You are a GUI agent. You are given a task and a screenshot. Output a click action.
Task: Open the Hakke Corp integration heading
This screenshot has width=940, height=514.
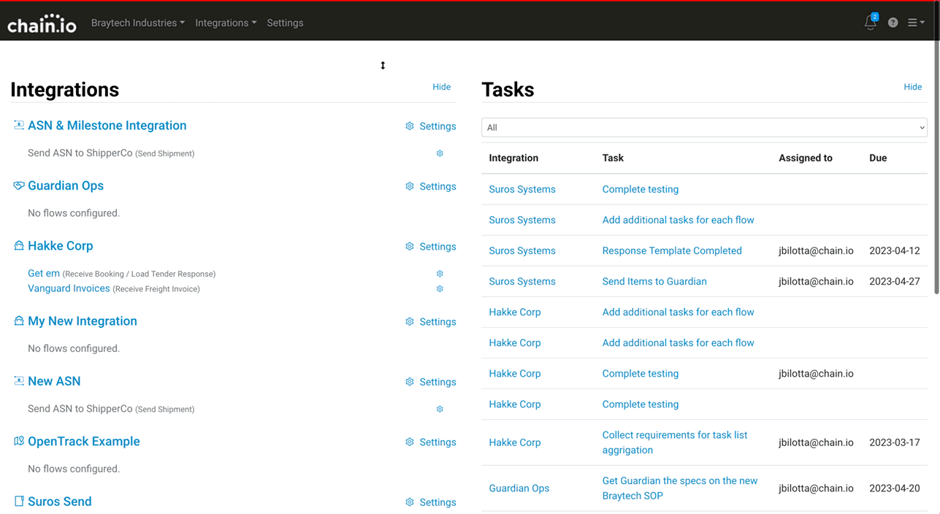click(x=60, y=246)
